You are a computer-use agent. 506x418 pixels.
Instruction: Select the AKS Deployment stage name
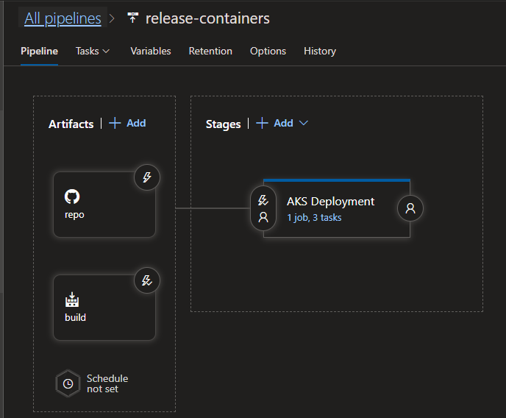pos(330,202)
